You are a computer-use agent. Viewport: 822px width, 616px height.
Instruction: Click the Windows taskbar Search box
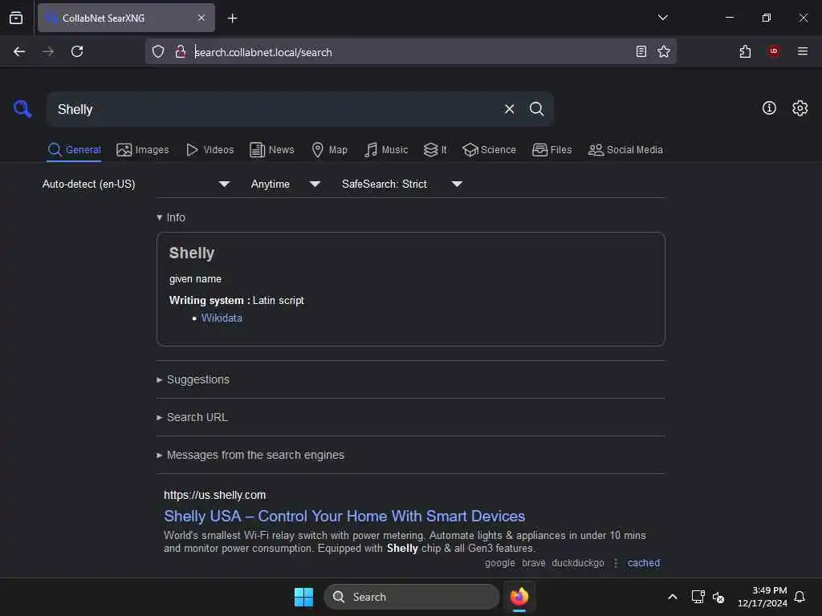click(x=412, y=597)
